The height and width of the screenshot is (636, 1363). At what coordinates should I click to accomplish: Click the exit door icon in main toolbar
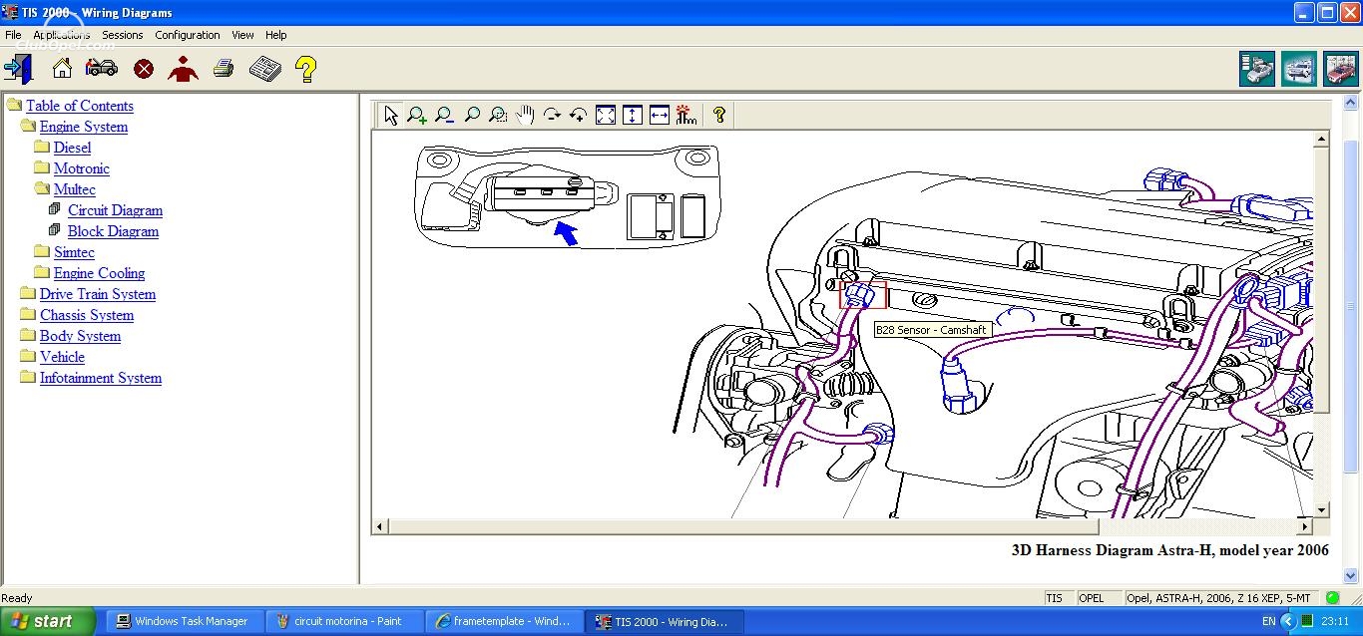[19, 69]
